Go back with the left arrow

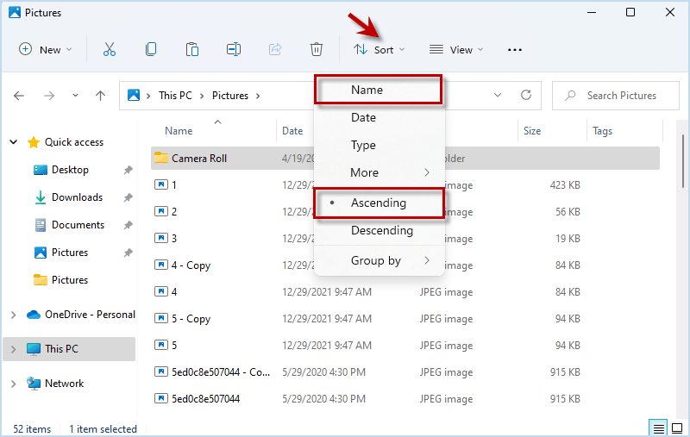[x=19, y=96]
